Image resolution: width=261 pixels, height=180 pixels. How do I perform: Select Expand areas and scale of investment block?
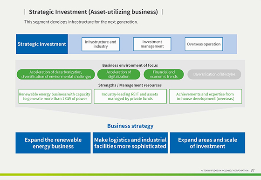[207, 143]
